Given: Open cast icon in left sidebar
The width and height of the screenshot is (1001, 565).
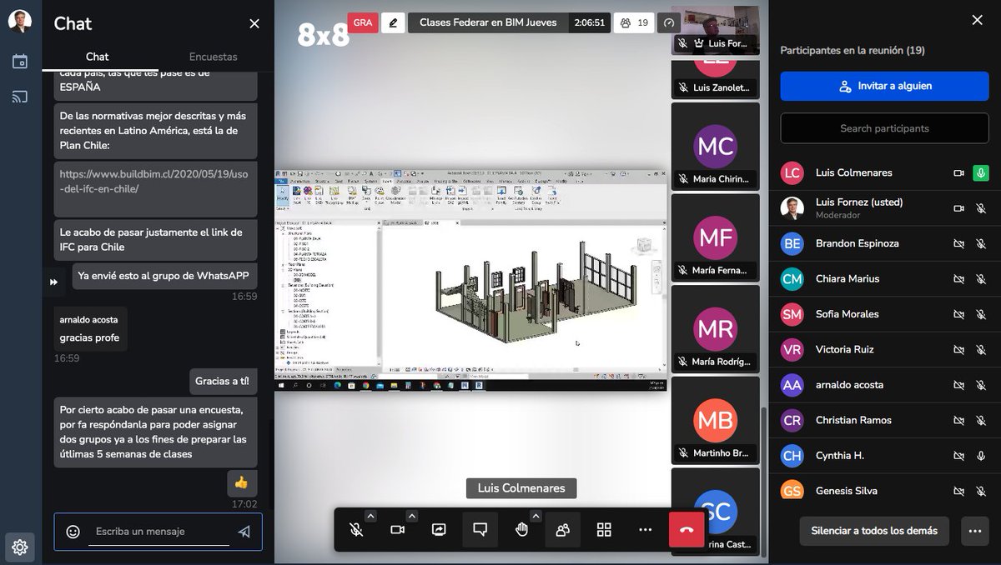Looking at the screenshot, I should tap(20, 97).
